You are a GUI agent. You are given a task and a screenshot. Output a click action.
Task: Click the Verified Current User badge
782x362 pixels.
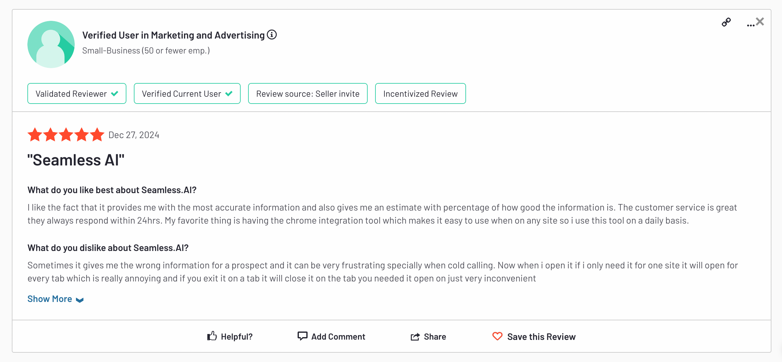187,93
